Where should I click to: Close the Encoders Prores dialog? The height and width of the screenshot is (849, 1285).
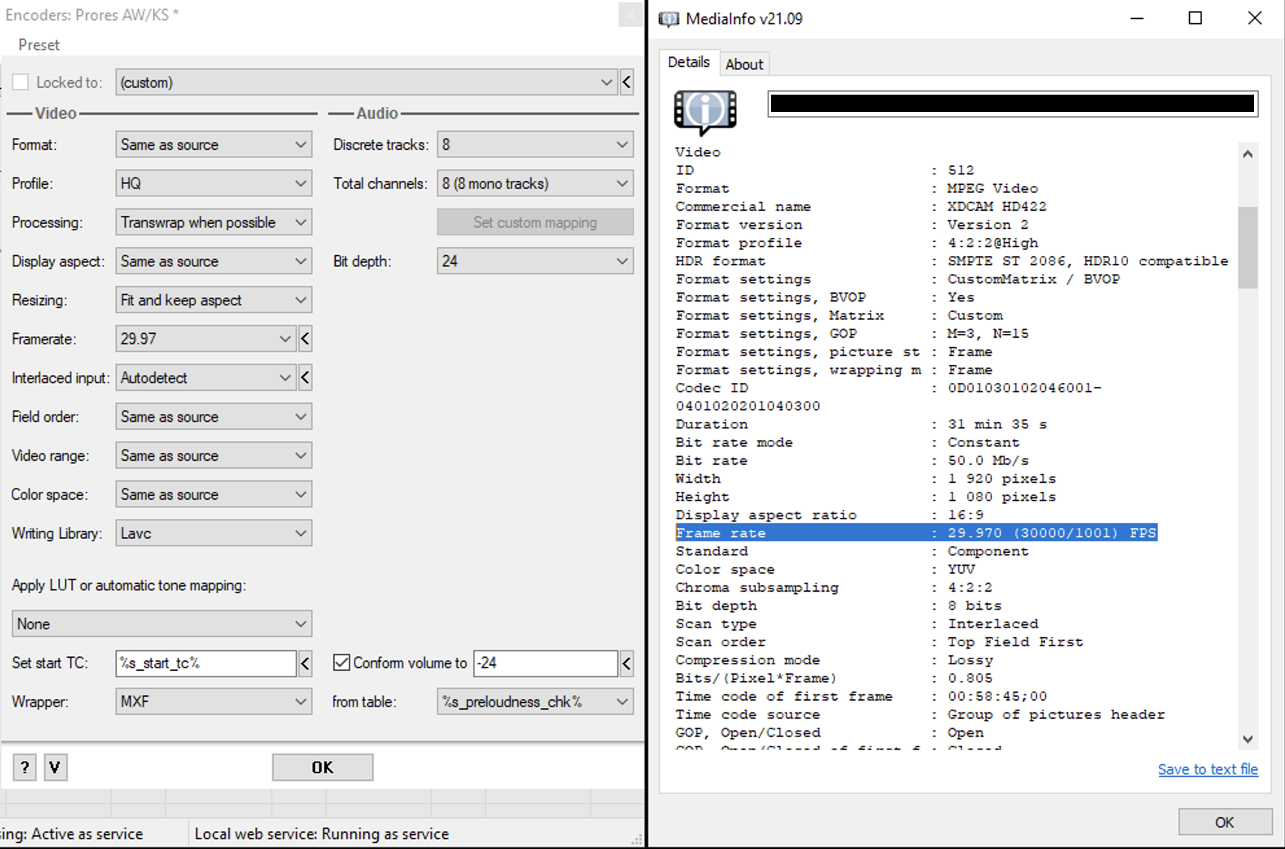630,14
